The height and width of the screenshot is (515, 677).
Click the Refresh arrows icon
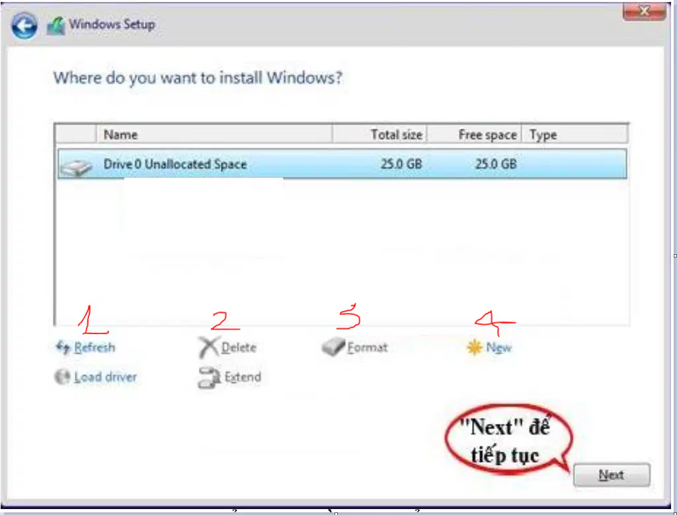click(63, 347)
